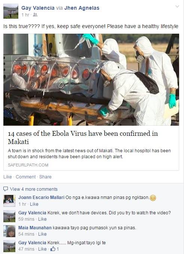Open Maia Maunahan's avatar

click(9, 231)
